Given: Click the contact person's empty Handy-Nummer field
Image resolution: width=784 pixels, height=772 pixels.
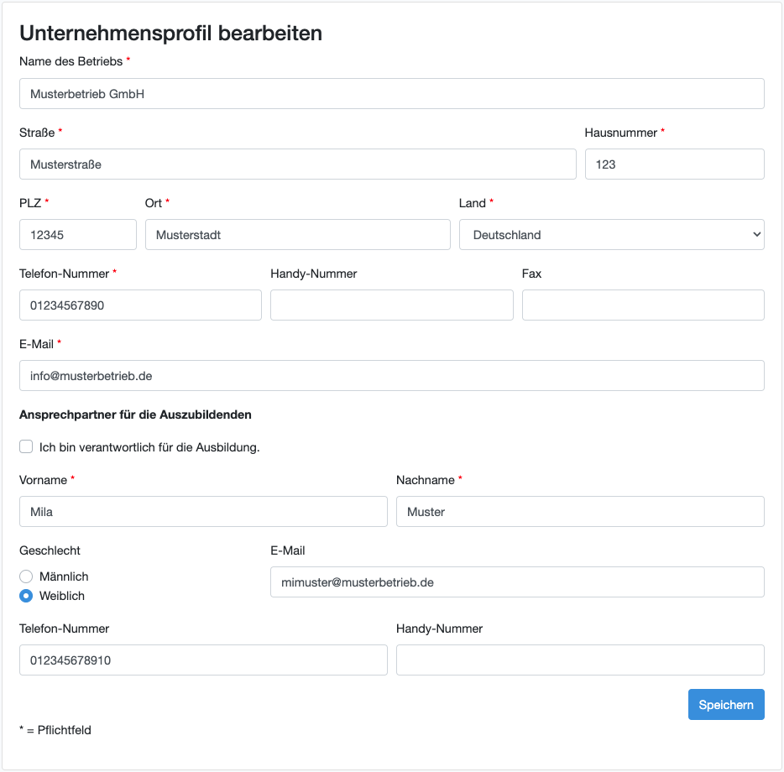Looking at the screenshot, I should [x=580, y=660].
